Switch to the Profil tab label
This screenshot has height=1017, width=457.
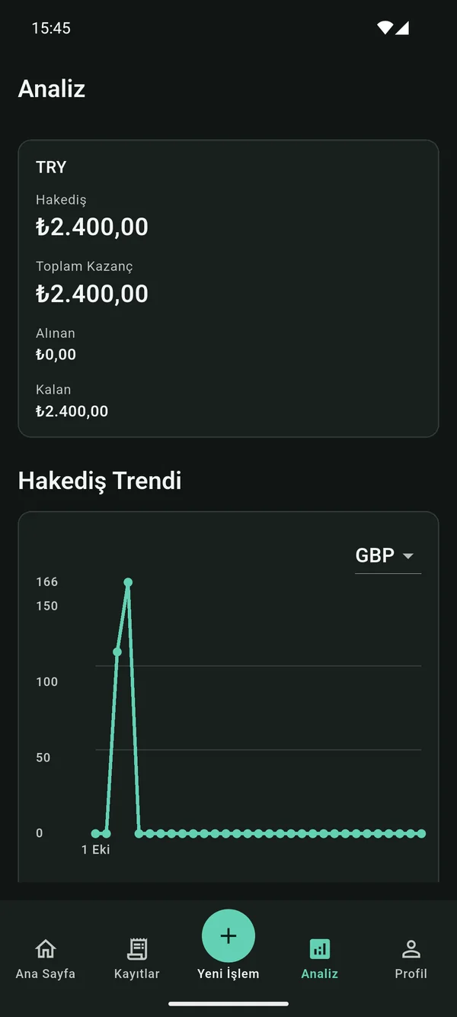tap(411, 974)
